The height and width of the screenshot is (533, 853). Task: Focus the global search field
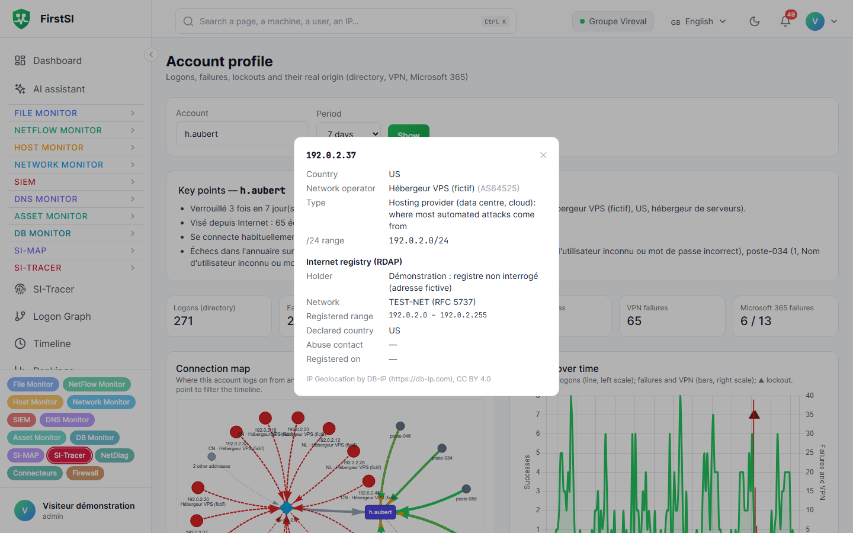point(345,21)
